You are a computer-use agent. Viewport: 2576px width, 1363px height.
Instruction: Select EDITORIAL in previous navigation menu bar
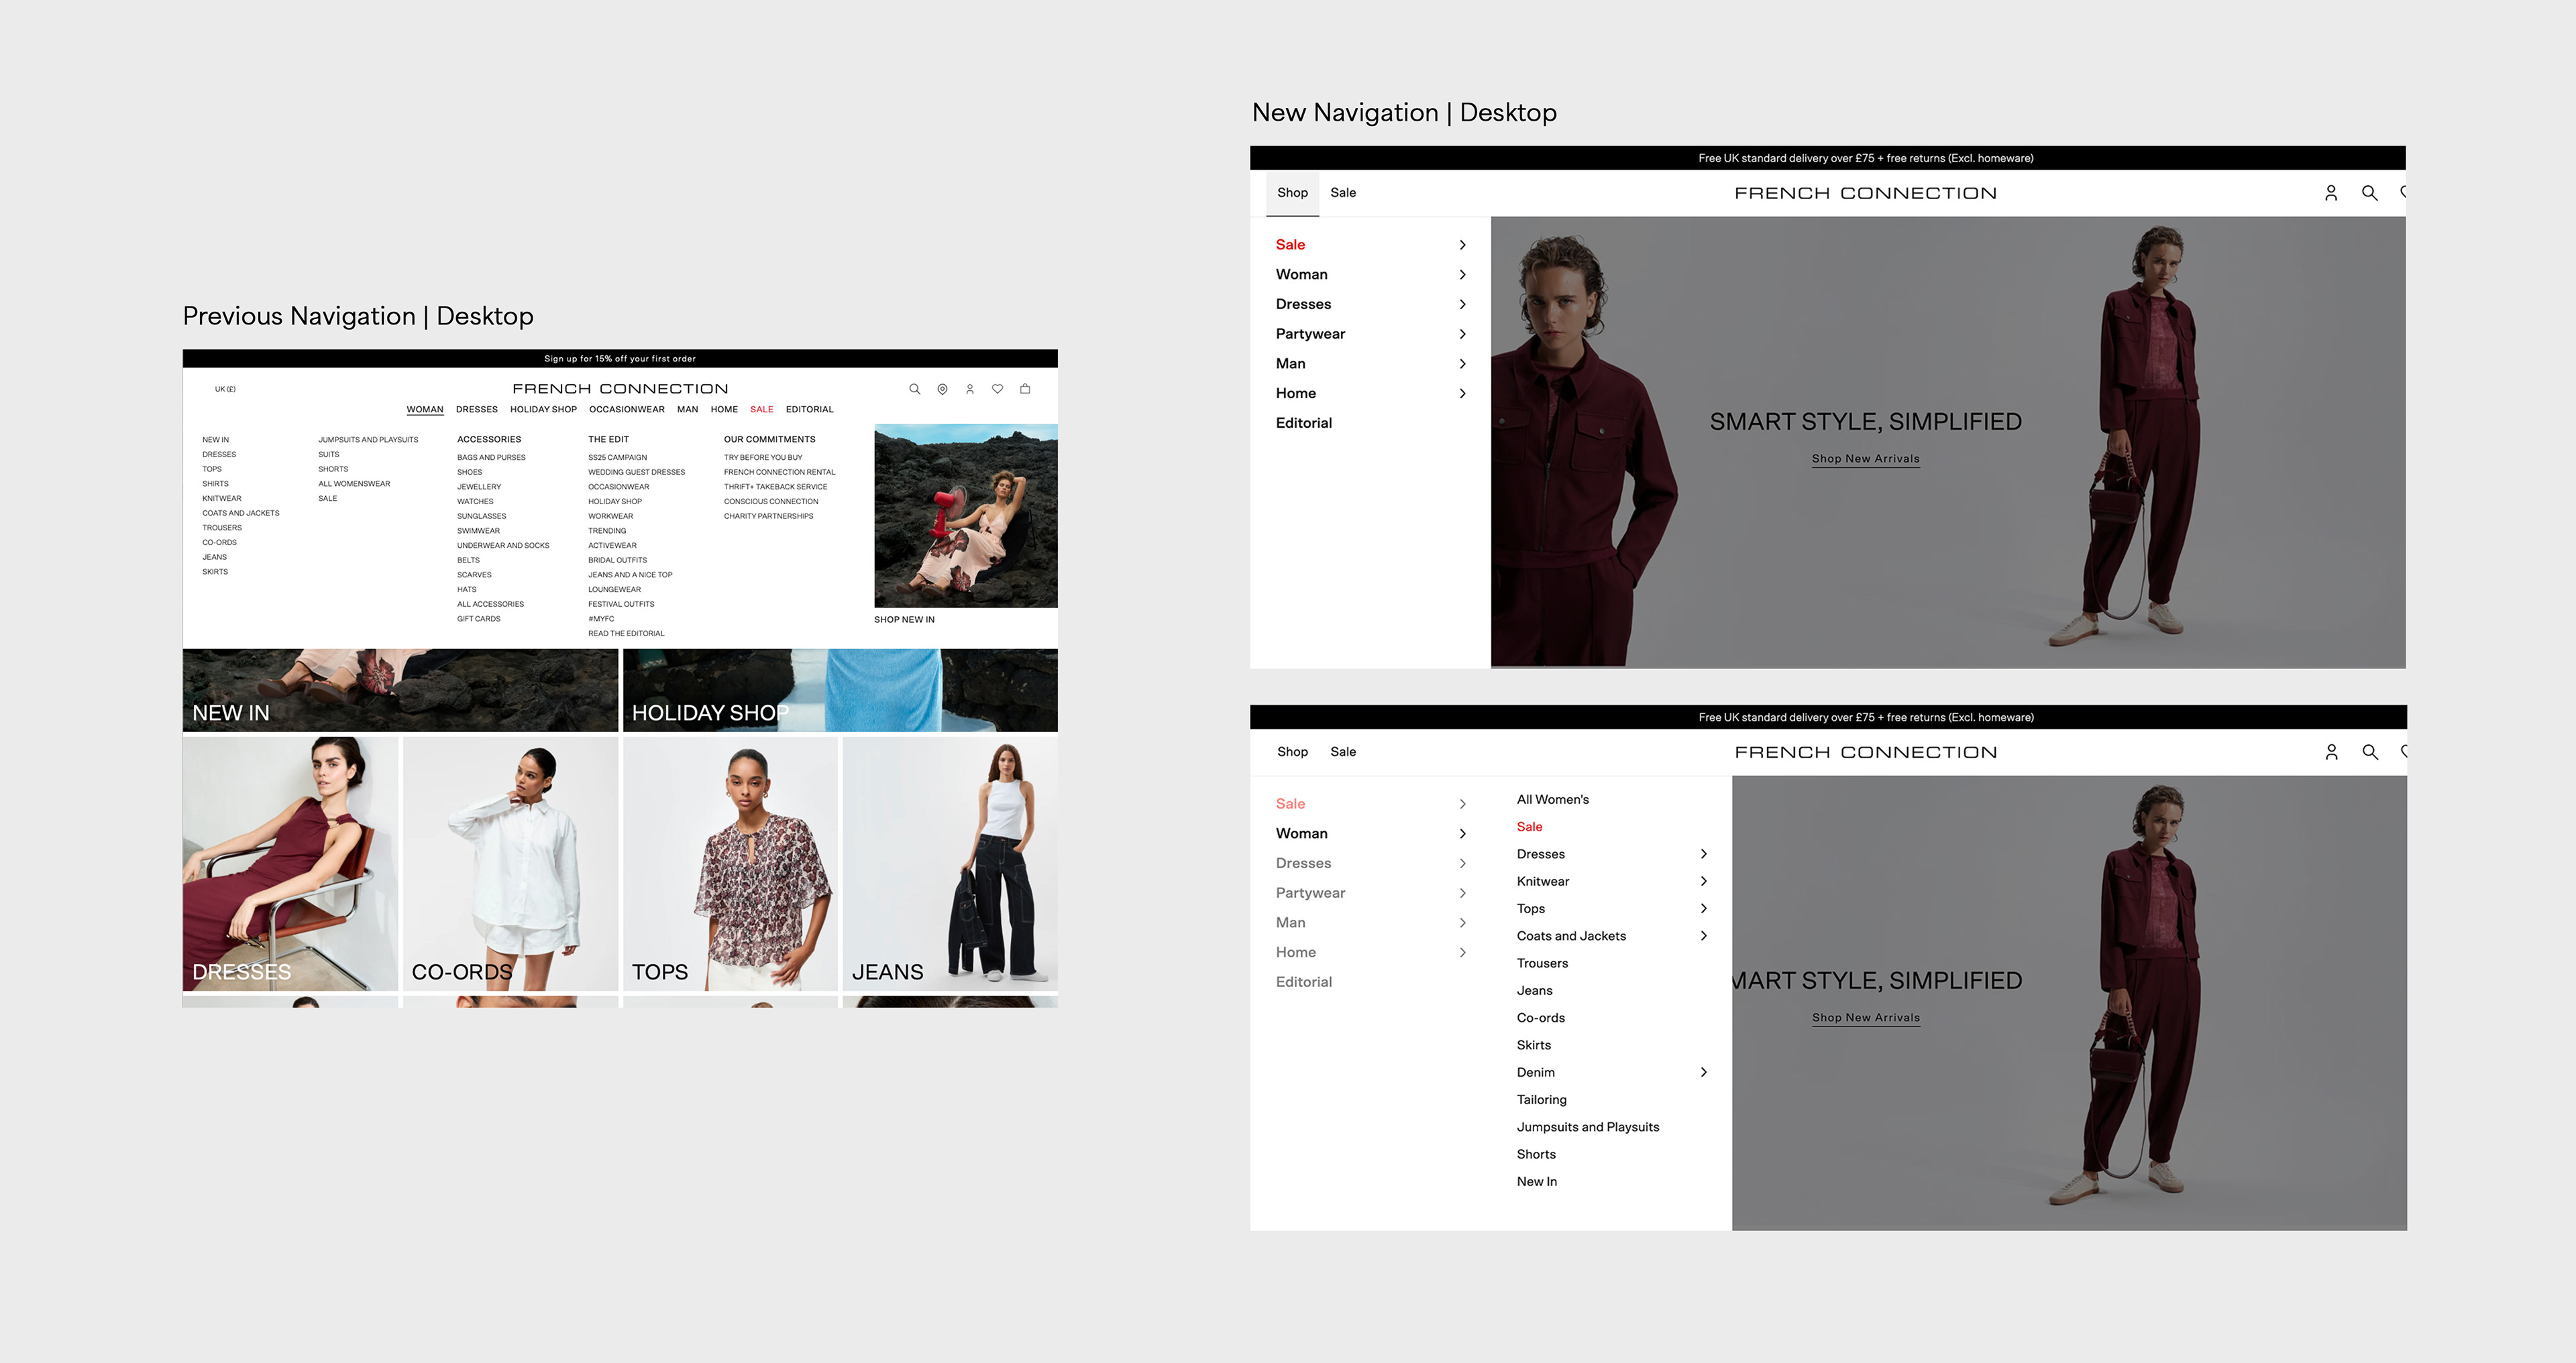pos(809,410)
